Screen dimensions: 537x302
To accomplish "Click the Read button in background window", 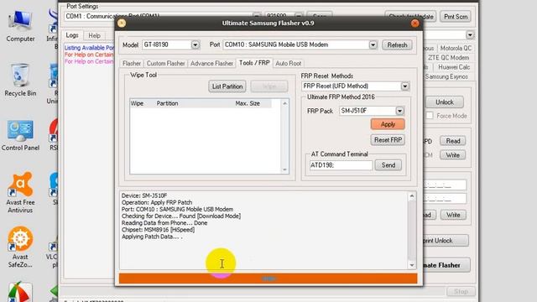I will (x=452, y=141).
